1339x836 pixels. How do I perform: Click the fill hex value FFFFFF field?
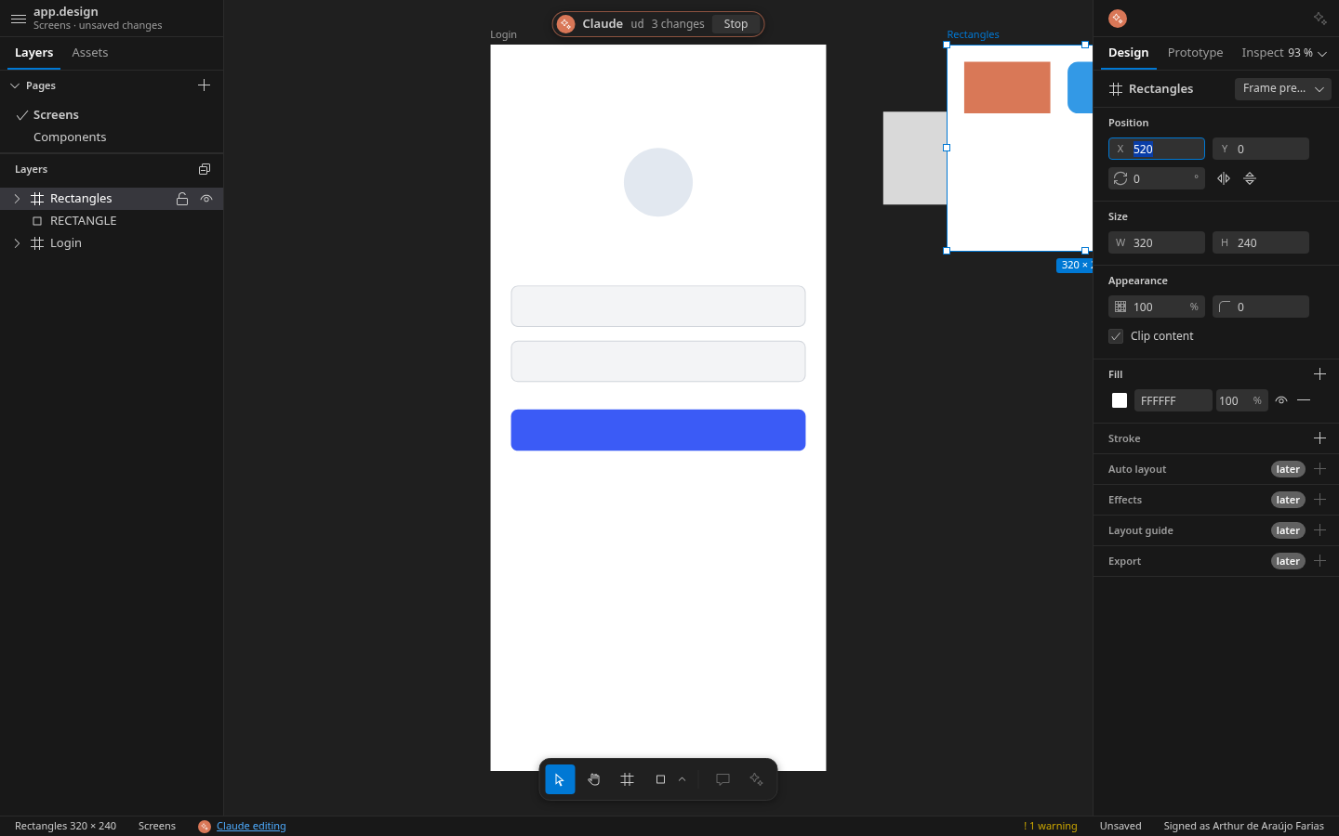click(1173, 400)
